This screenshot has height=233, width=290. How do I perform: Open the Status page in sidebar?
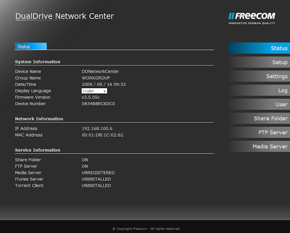coord(259,48)
